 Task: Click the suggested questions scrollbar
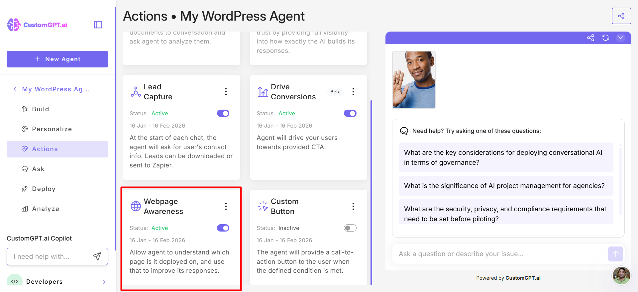point(620,181)
